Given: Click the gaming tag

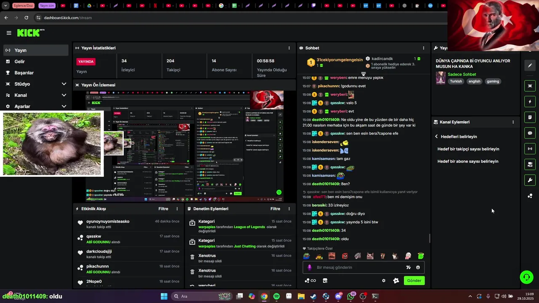Looking at the screenshot, I should point(493,82).
